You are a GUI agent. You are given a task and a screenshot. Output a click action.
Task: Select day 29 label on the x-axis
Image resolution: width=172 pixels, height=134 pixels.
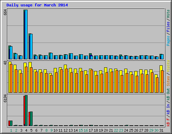151,130
